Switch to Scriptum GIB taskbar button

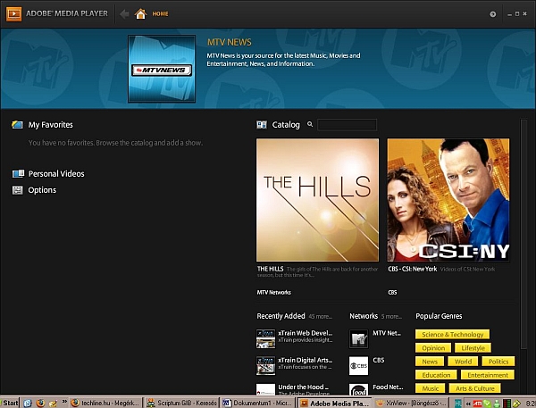tap(181, 403)
